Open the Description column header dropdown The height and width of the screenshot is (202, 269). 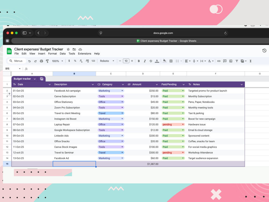pos(93,85)
